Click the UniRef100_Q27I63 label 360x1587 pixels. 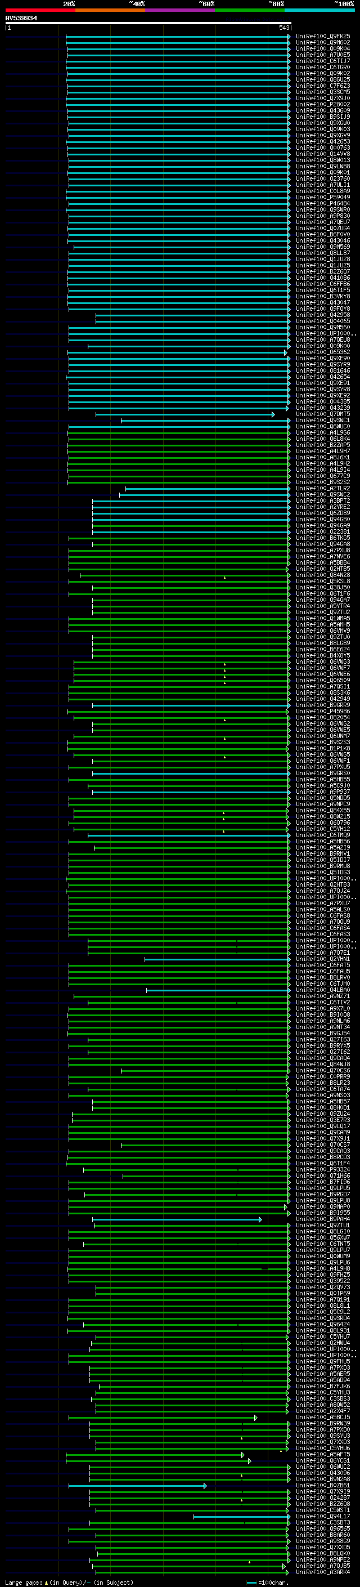[x=323, y=1040]
